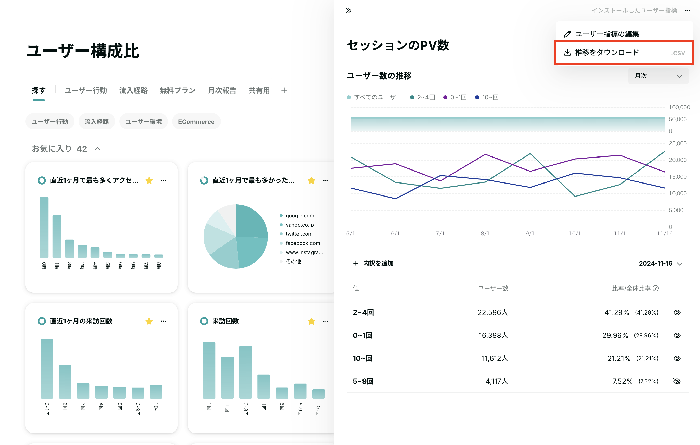The height and width of the screenshot is (445, 700).
Task: Click yahoo.co.jp legend entry
Action: [296, 225]
